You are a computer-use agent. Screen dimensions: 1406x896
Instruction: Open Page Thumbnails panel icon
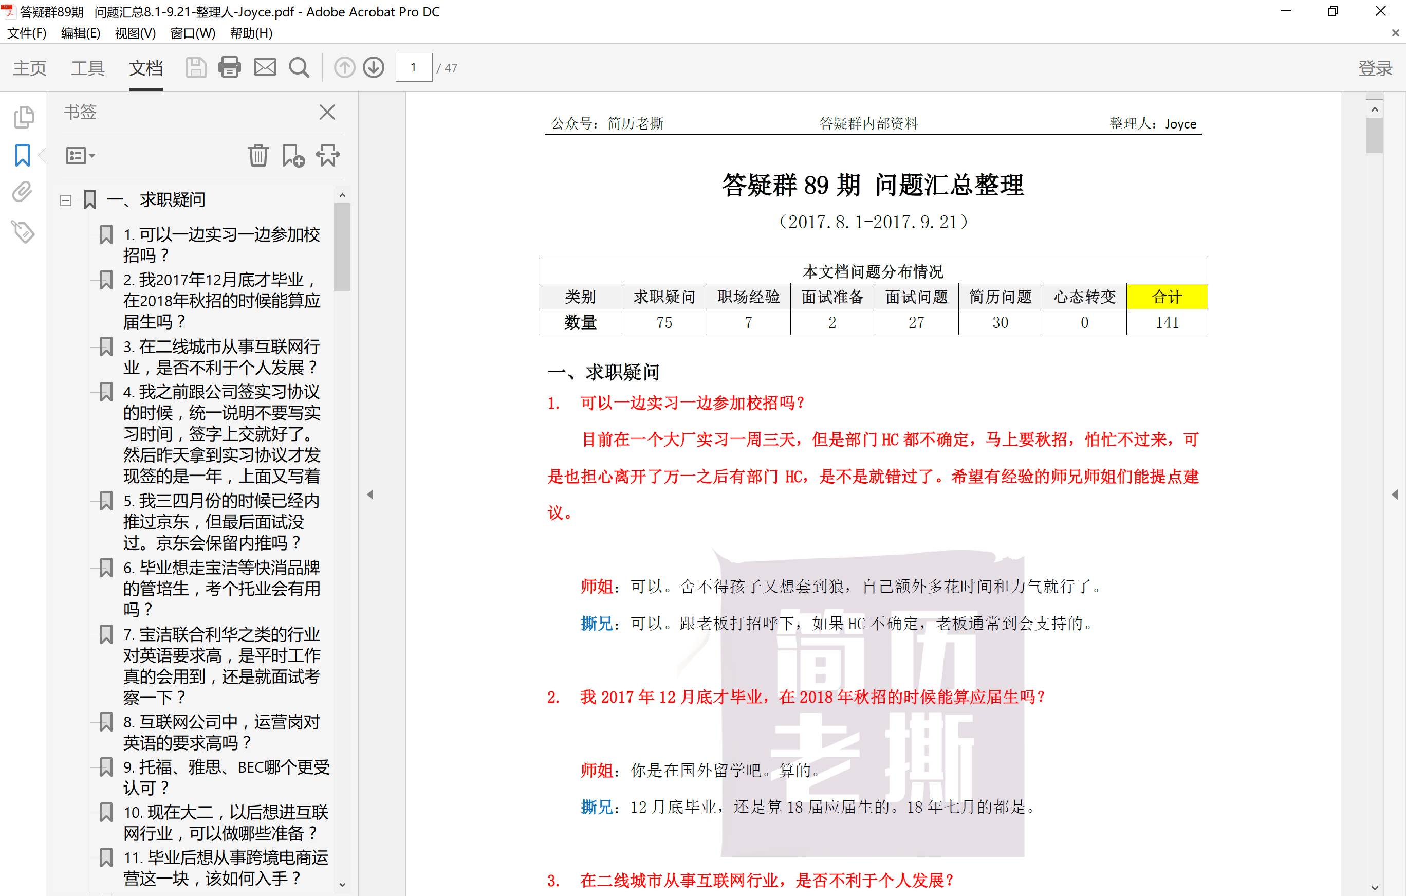pyautogui.click(x=23, y=117)
